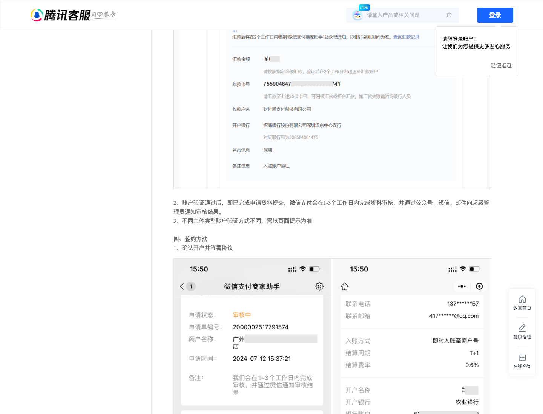Click the paragraph starting 2、账户验证通过后
543x414 pixels.
331,207
